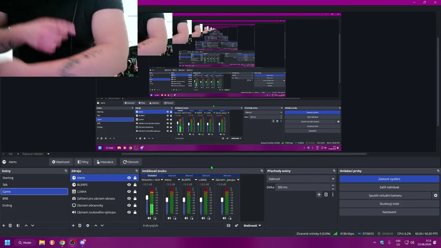
Task: Click the Spustit virtuální kameru button
Action: pyautogui.click(x=385, y=196)
